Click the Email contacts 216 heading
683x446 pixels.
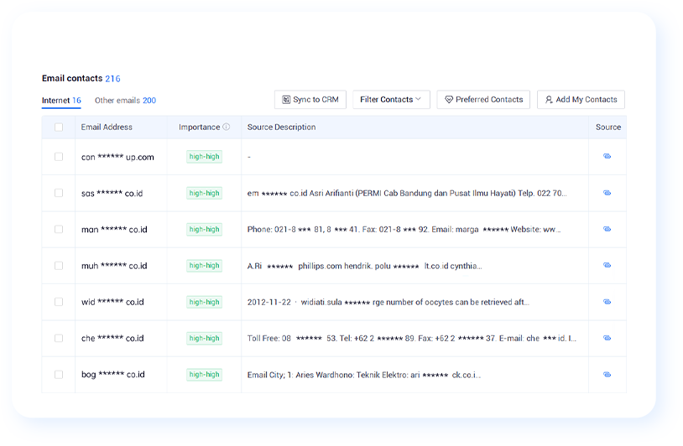[x=81, y=78]
